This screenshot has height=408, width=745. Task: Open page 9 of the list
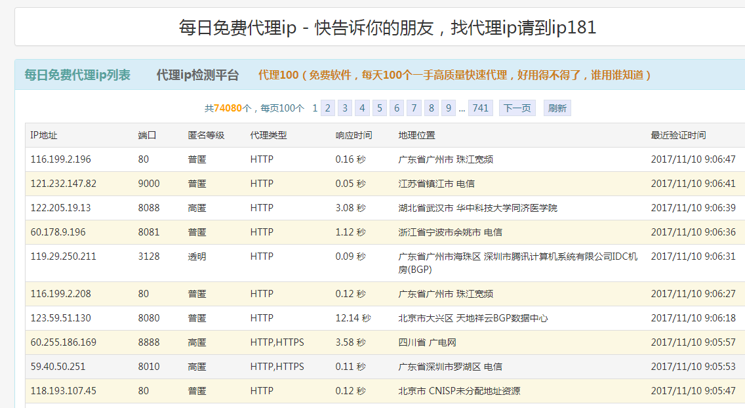click(448, 108)
